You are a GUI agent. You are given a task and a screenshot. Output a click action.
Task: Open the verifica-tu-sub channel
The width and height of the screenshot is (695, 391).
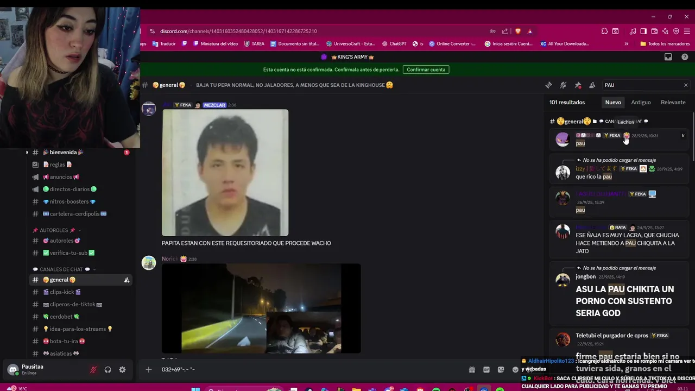(81, 253)
